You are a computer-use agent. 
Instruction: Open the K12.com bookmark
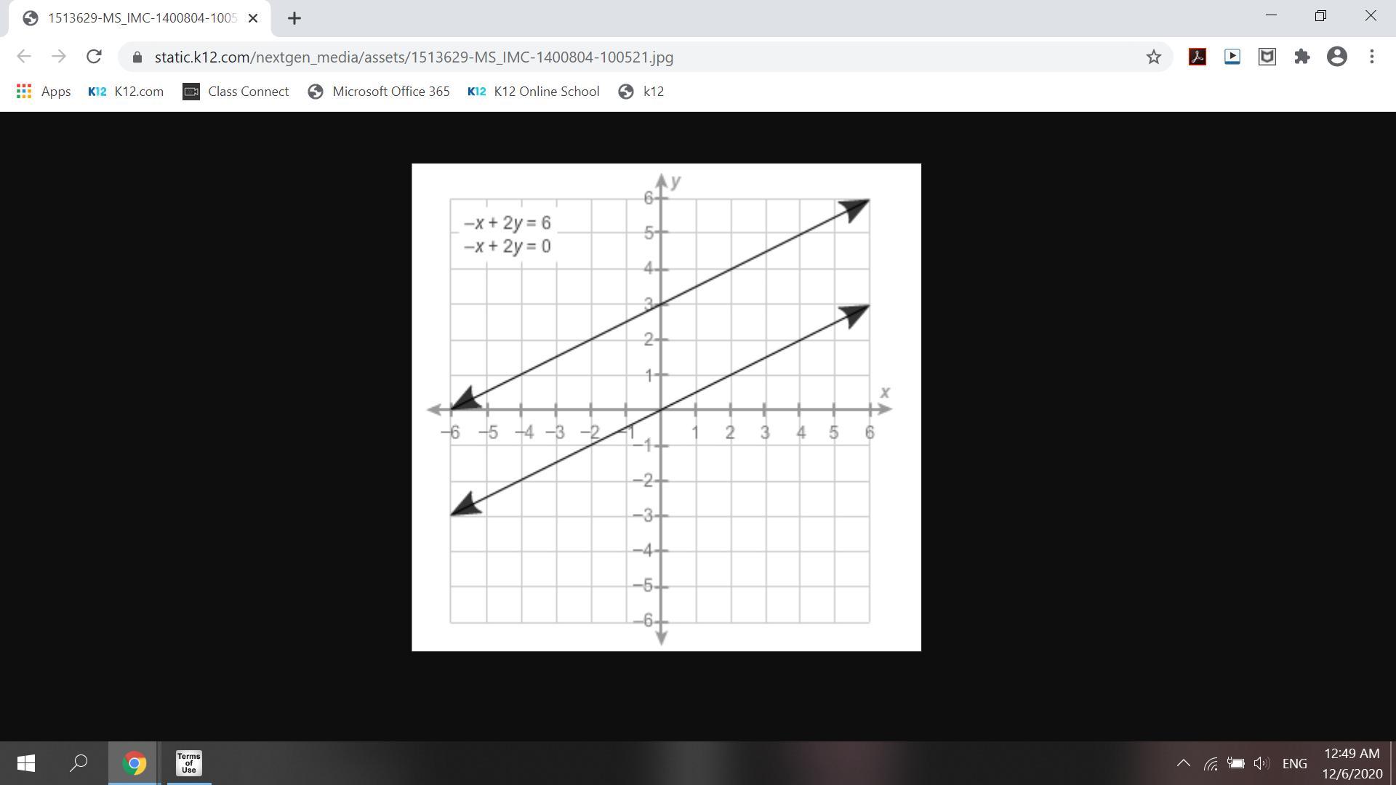pyautogui.click(x=126, y=92)
